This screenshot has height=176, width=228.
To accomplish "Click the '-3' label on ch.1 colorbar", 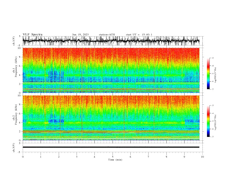I will pos(212,58).
